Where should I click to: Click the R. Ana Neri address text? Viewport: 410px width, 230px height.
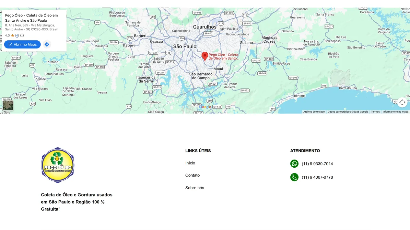pyautogui.click(x=31, y=27)
